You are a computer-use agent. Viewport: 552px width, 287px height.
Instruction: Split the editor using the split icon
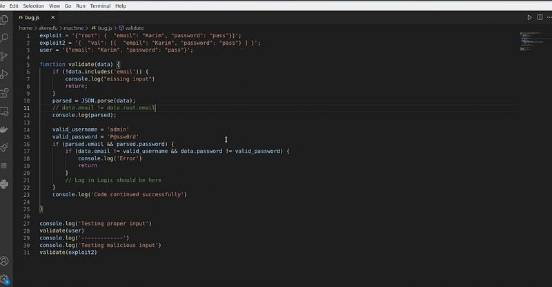tap(538, 17)
